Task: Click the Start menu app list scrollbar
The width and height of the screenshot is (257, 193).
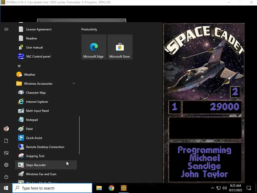Action: [x=79, y=135]
